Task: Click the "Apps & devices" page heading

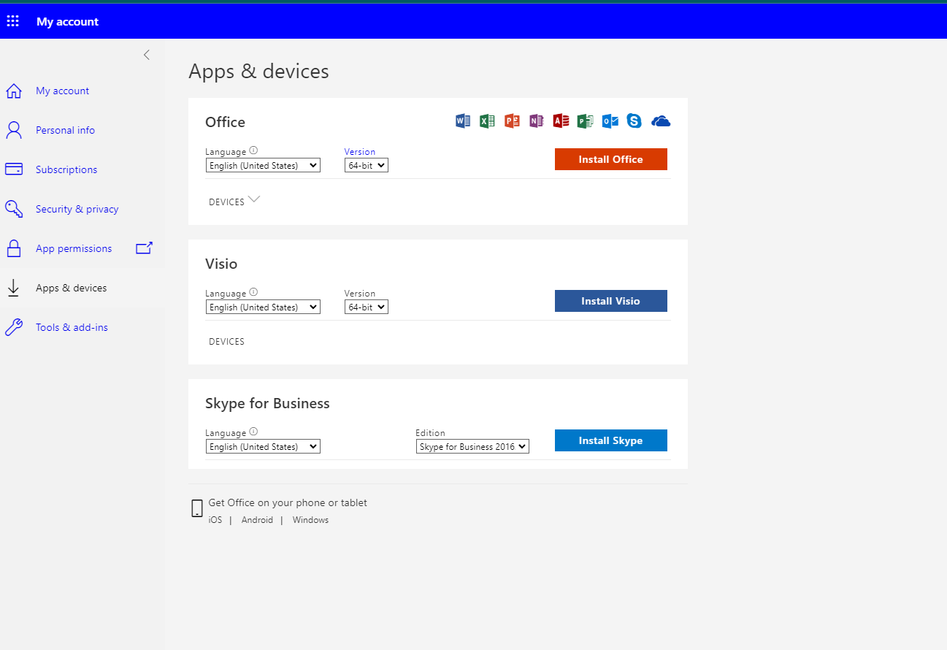Action: pos(259,72)
